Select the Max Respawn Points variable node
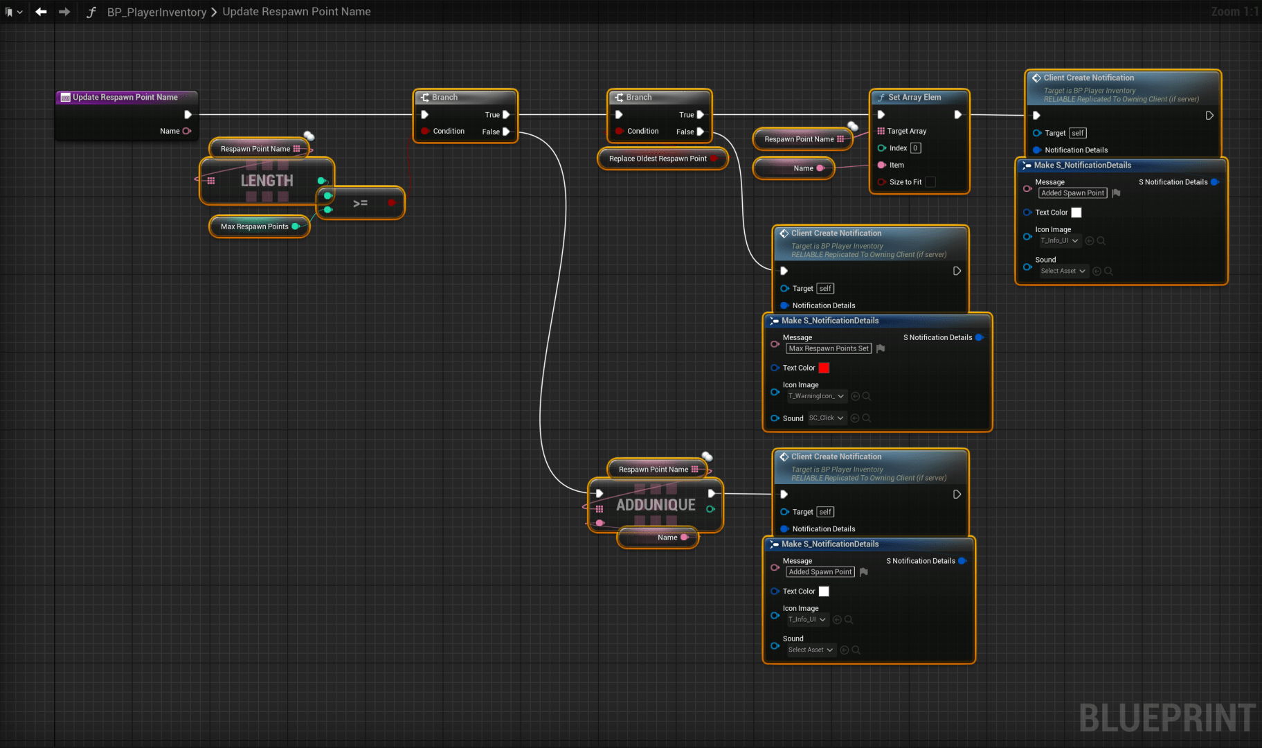The width and height of the screenshot is (1262, 748). 255,226
